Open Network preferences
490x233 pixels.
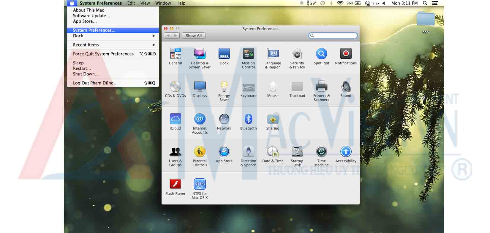[224, 122]
